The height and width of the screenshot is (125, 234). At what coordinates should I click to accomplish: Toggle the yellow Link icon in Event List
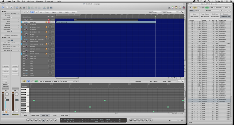(195, 8)
